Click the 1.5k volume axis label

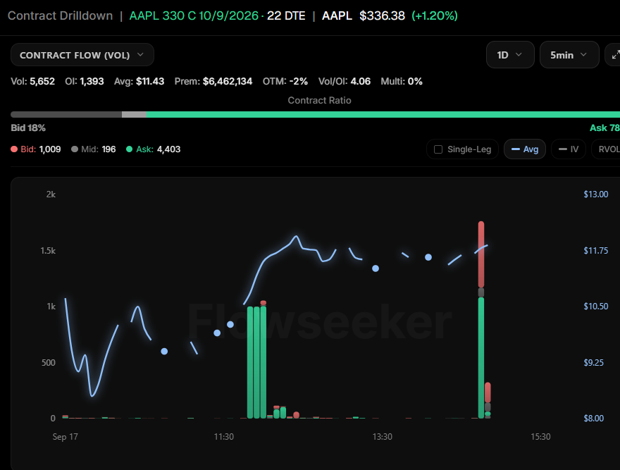point(48,250)
